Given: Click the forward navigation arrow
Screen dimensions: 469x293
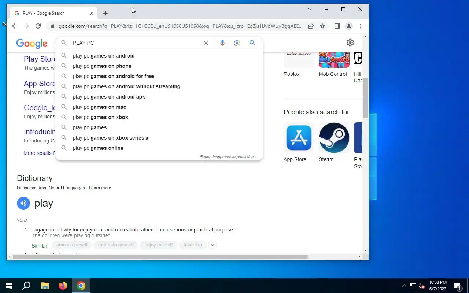Looking at the screenshot, I should pyautogui.click(x=26, y=26).
